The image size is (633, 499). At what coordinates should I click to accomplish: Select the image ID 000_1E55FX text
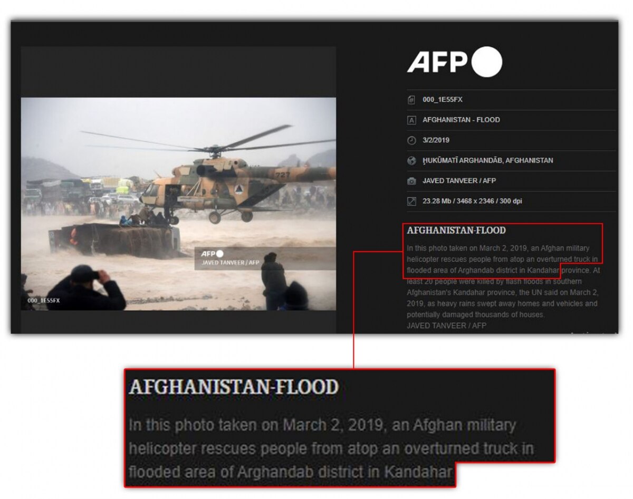(x=443, y=100)
